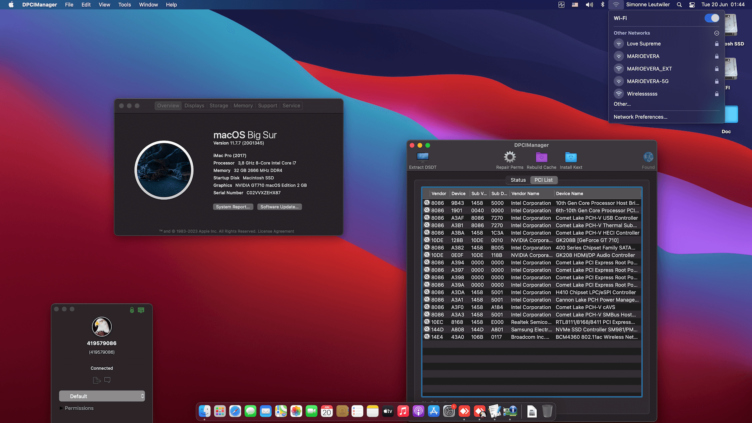This screenshot has height=423, width=752.
Task: Select the GK208 HDMI/DP Audio Controller row
Action: (532, 255)
